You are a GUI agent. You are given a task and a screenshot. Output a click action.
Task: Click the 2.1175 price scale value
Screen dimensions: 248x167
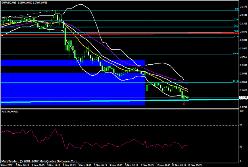[x=244, y=7]
